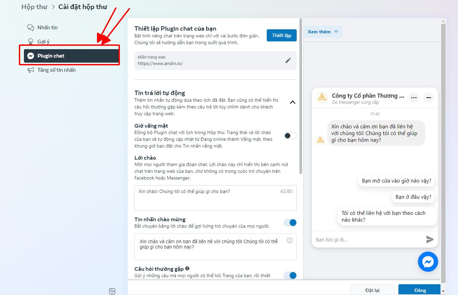Select the Nhắn tin messaging icon
Viewport: 458px width, 295px height.
(31, 27)
